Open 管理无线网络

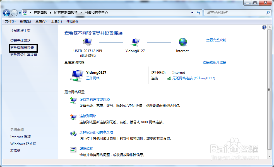(x=20, y=41)
